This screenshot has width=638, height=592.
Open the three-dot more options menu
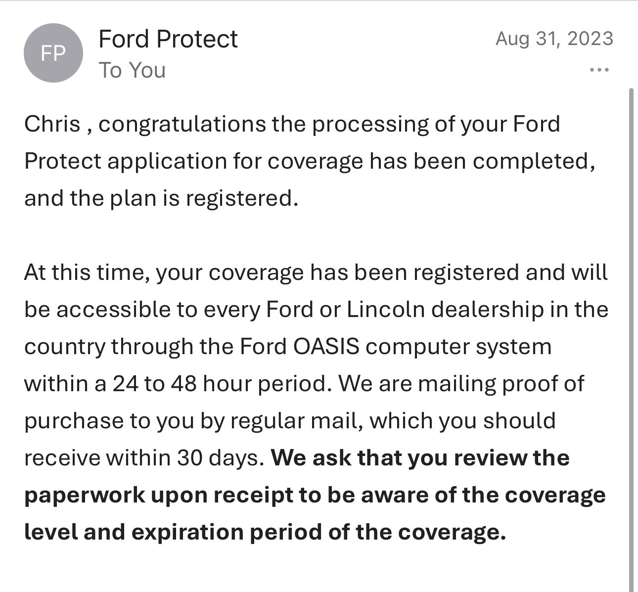pyautogui.click(x=599, y=70)
